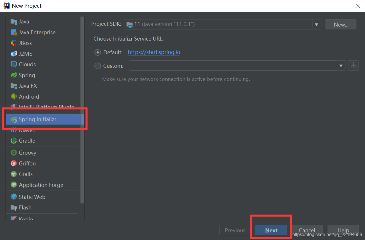This screenshot has width=365, height=240.
Task: Click the project type list scrollbar
Action: click(82, 110)
